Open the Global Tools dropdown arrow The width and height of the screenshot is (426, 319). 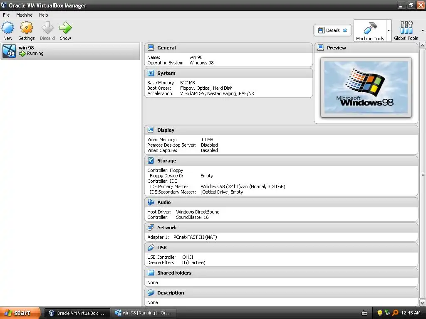click(x=423, y=30)
